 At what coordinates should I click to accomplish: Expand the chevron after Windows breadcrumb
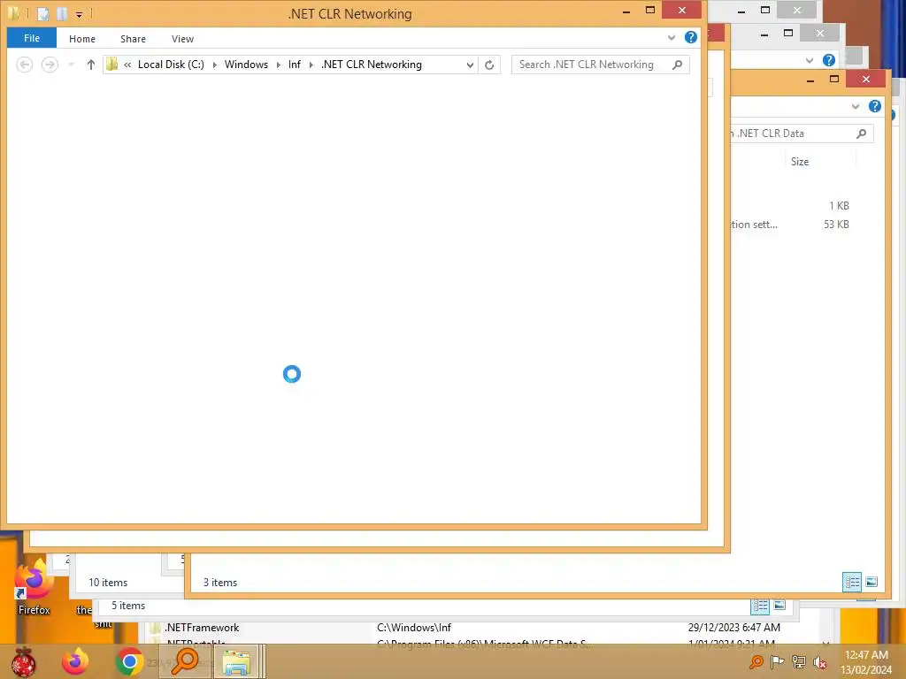click(279, 65)
